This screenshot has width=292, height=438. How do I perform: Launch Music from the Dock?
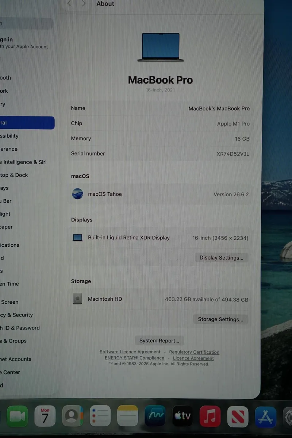(210, 416)
